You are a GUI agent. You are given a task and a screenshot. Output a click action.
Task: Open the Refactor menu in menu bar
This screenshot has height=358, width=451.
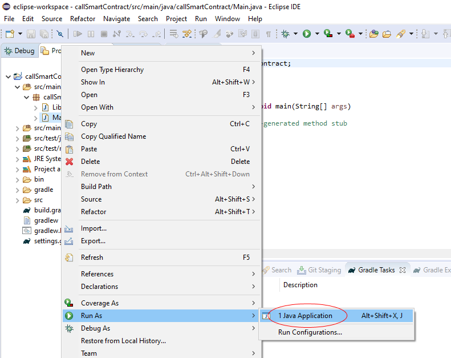click(83, 19)
